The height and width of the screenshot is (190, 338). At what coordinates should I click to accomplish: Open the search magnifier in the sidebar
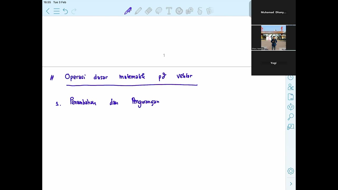[x=291, y=117]
